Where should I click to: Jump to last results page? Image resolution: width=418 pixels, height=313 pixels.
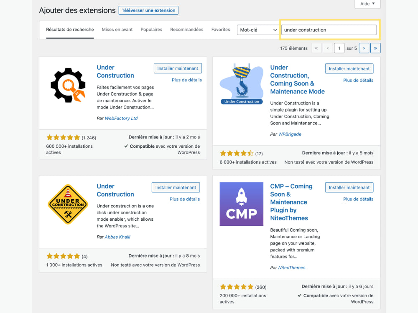(x=375, y=48)
